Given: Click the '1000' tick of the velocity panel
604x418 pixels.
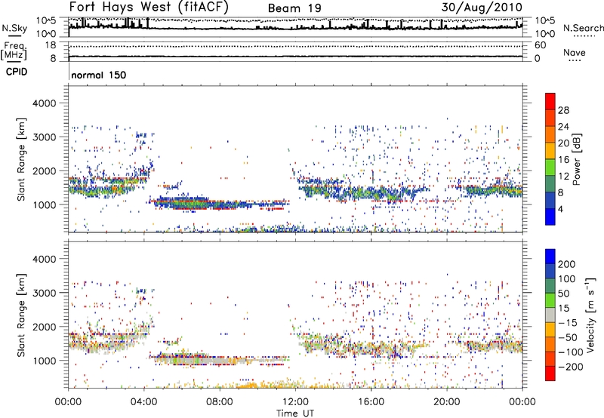Looking at the screenshot, I should [x=45, y=361].
